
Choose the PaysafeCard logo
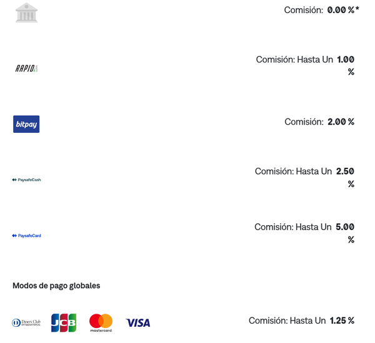[26, 236]
